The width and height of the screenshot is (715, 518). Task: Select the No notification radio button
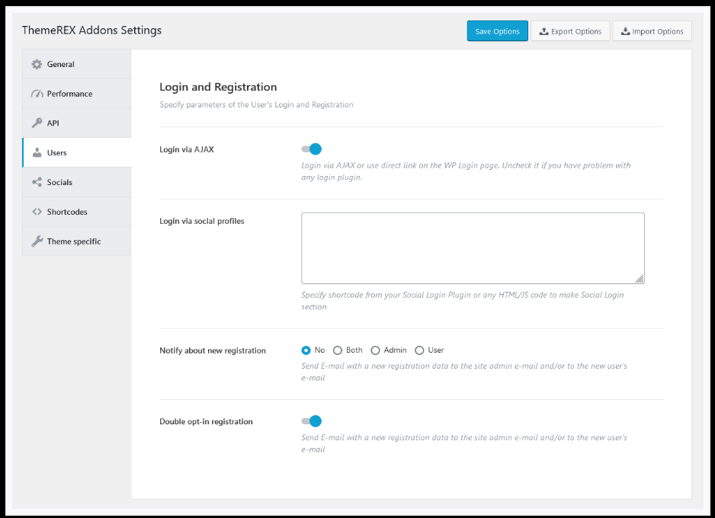[306, 350]
